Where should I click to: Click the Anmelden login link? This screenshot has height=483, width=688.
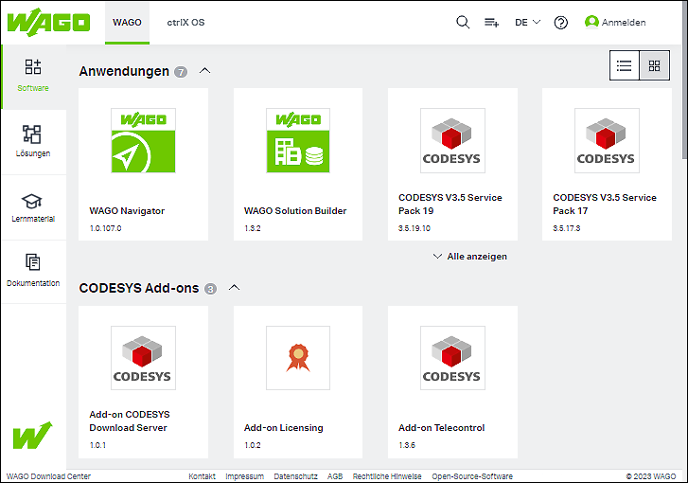[x=624, y=23]
